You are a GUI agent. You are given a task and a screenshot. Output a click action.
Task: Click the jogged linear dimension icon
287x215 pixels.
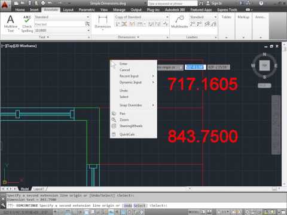tap(166, 24)
